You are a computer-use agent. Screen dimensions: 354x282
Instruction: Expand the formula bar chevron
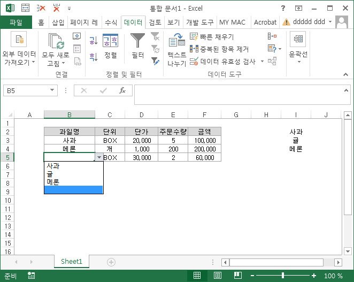346,90
